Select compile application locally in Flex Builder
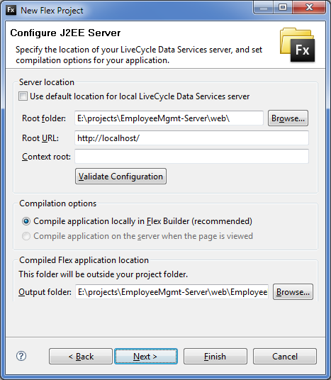 [x=26, y=221]
